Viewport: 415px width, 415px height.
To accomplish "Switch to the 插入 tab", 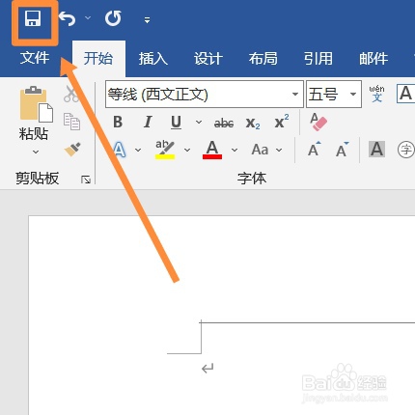I will [x=153, y=59].
